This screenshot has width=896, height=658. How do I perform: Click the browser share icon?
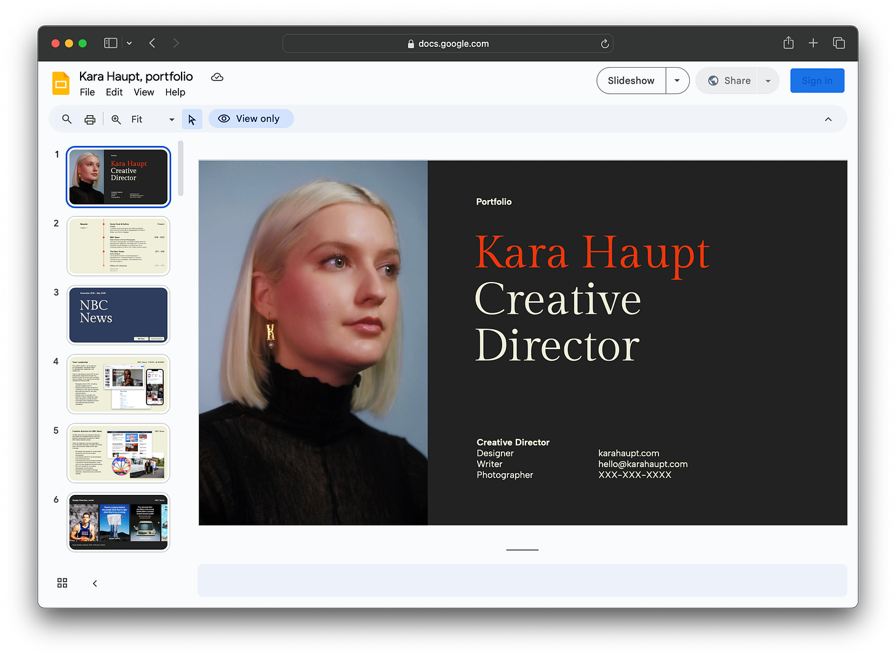[788, 43]
